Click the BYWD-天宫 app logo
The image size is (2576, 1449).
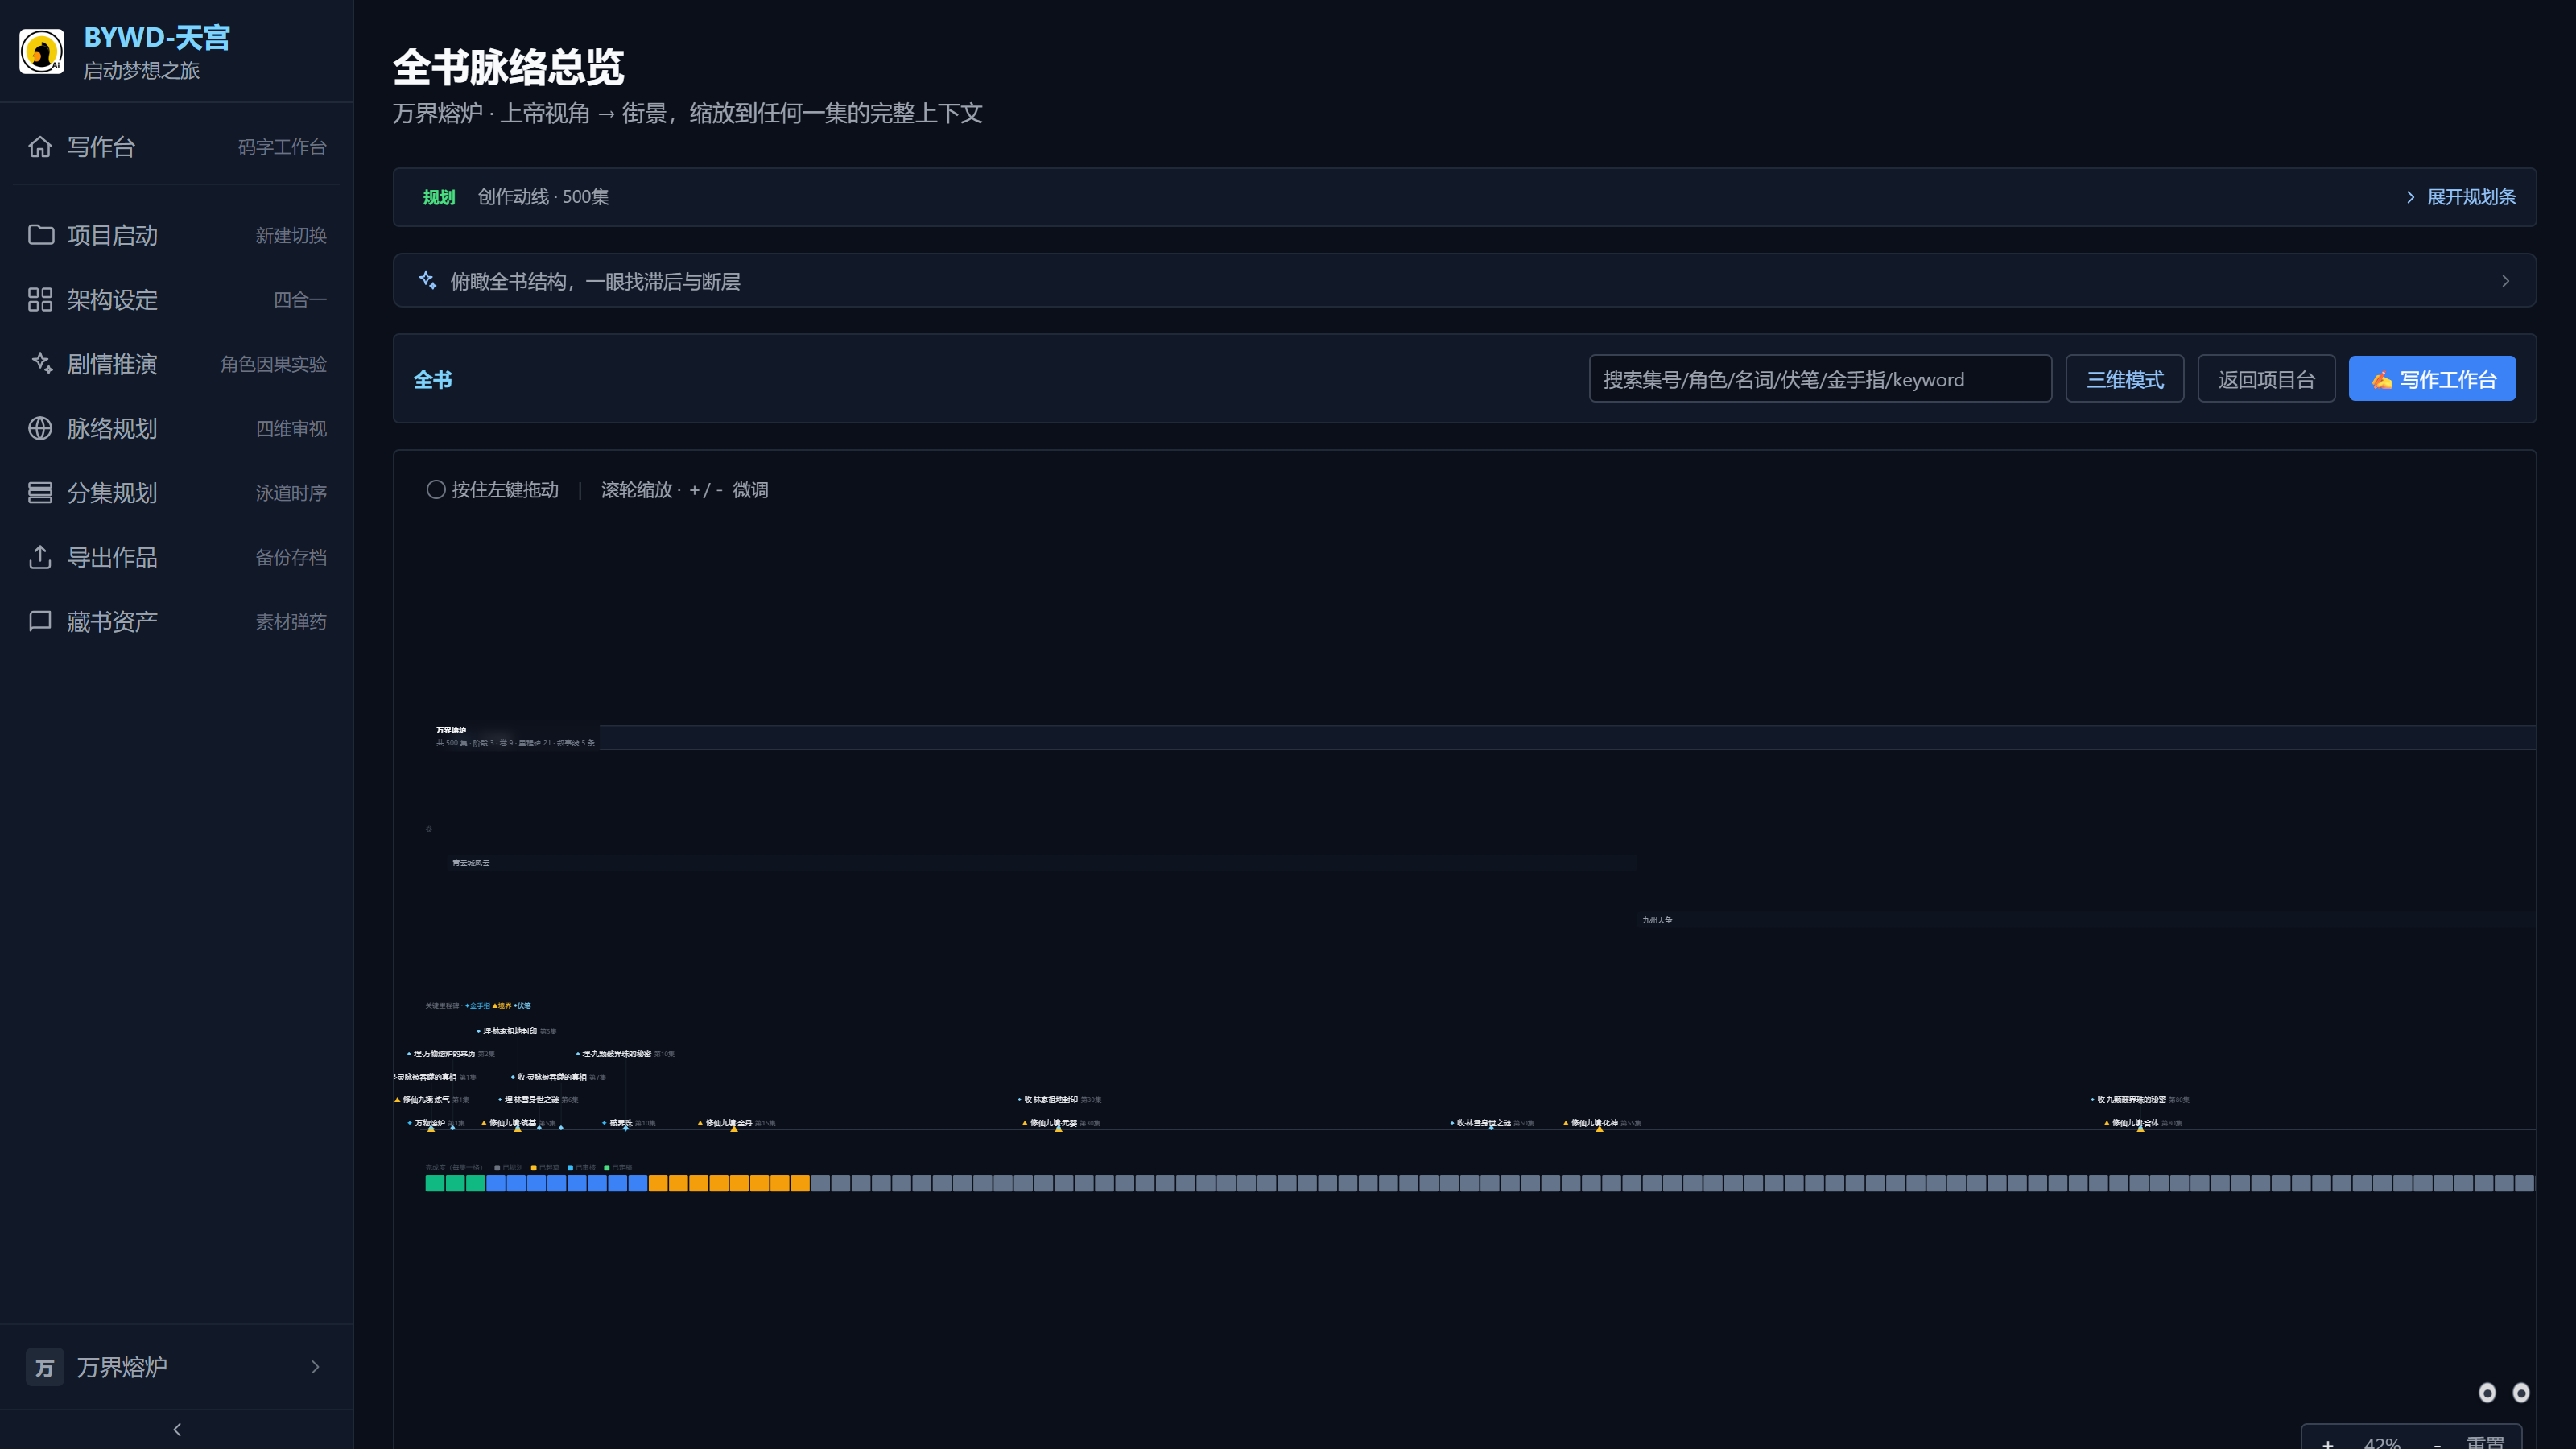coord(41,52)
